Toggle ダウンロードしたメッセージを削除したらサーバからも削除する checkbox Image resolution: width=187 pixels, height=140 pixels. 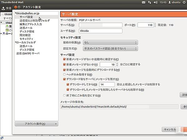click(x=68, y=90)
